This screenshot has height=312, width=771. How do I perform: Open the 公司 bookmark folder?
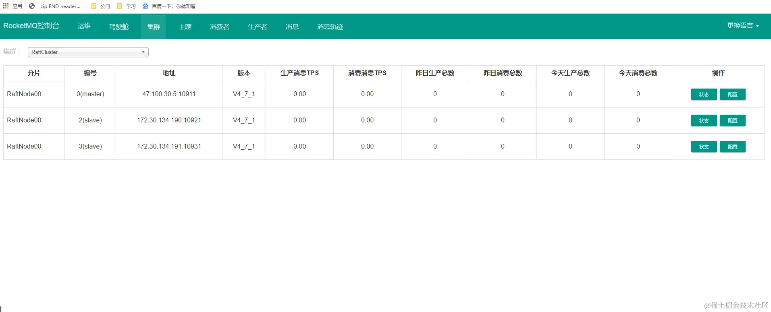click(101, 6)
